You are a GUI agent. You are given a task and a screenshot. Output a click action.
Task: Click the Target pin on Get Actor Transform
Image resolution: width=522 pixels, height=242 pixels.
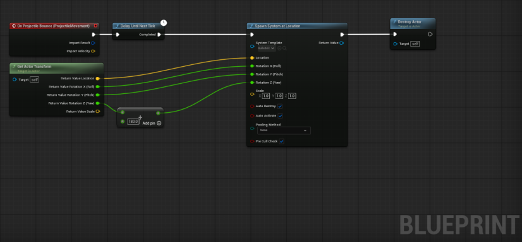point(15,79)
